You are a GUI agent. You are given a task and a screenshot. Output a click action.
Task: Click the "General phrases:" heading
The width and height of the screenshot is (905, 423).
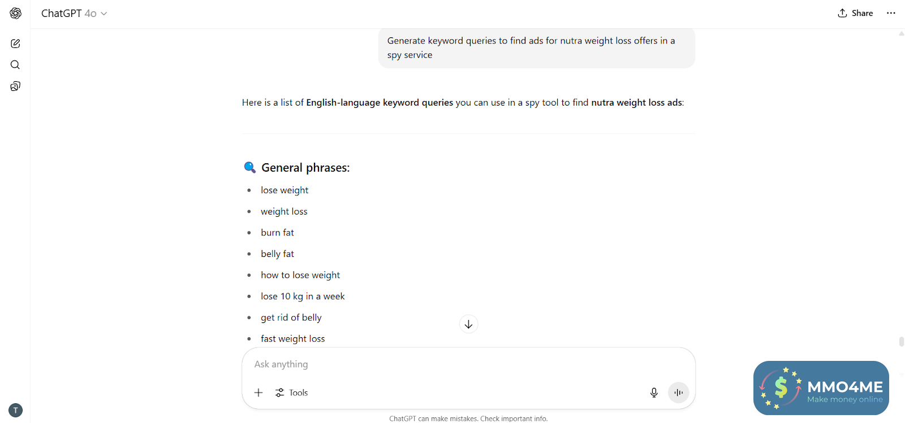[305, 168]
